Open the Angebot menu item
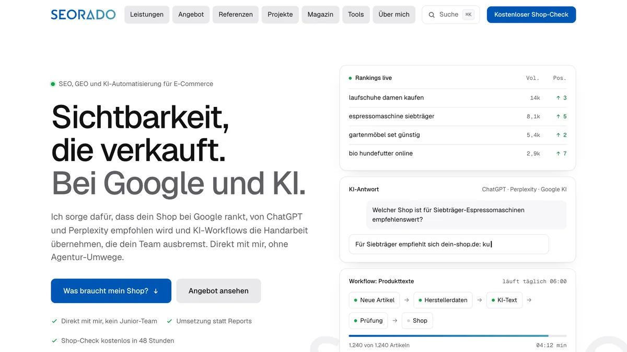The width and height of the screenshot is (627, 352). [x=191, y=15]
